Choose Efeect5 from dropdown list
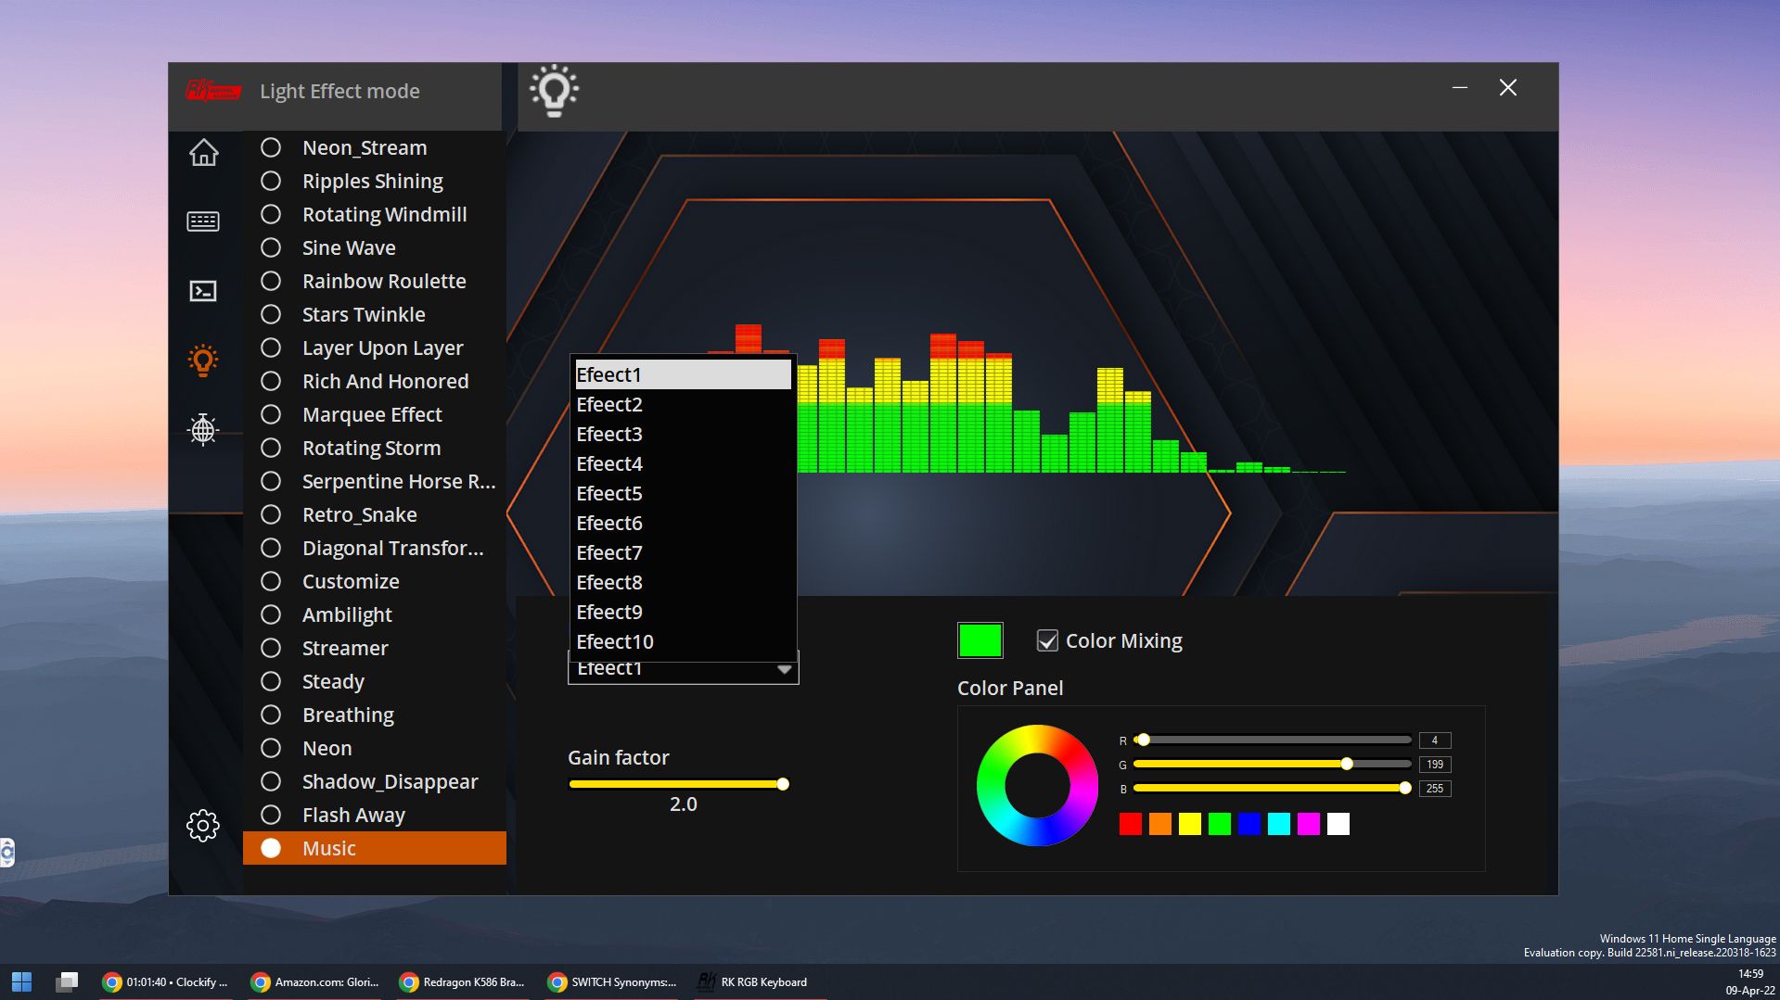1780x1000 pixels. tap(683, 493)
